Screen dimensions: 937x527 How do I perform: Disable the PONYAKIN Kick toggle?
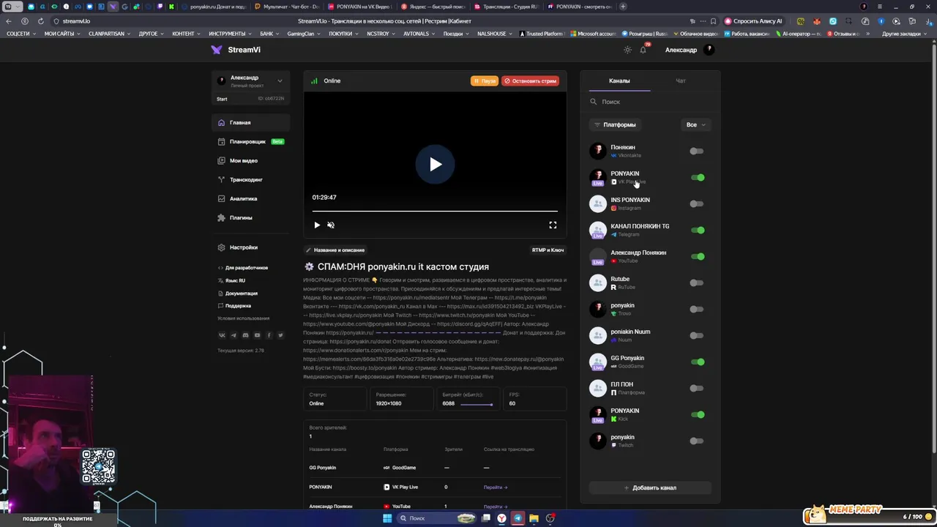point(697,415)
